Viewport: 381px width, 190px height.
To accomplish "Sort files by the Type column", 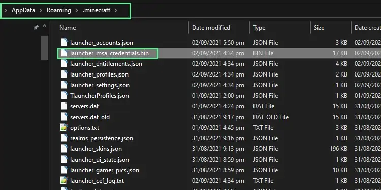I will pos(259,28).
